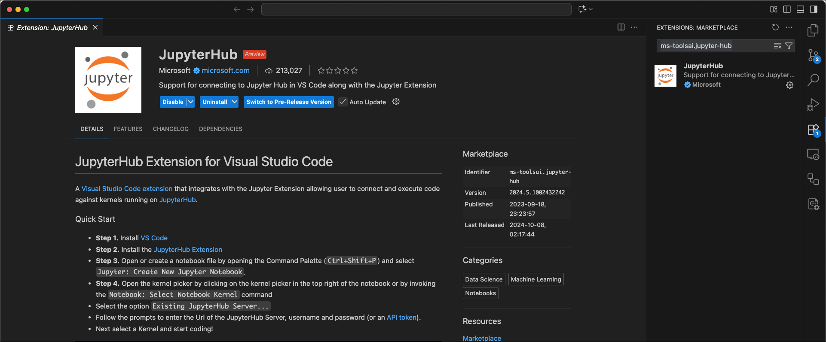Open the bottom document-gear activity bar icon
826x342 pixels.
pos(813,204)
